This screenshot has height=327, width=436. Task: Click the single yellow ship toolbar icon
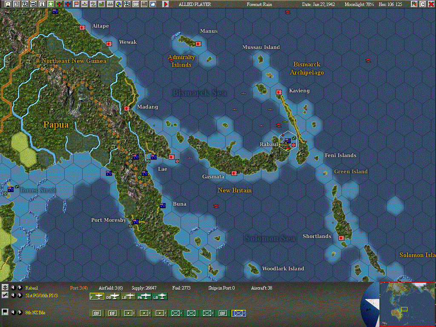[x=85, y=4]
